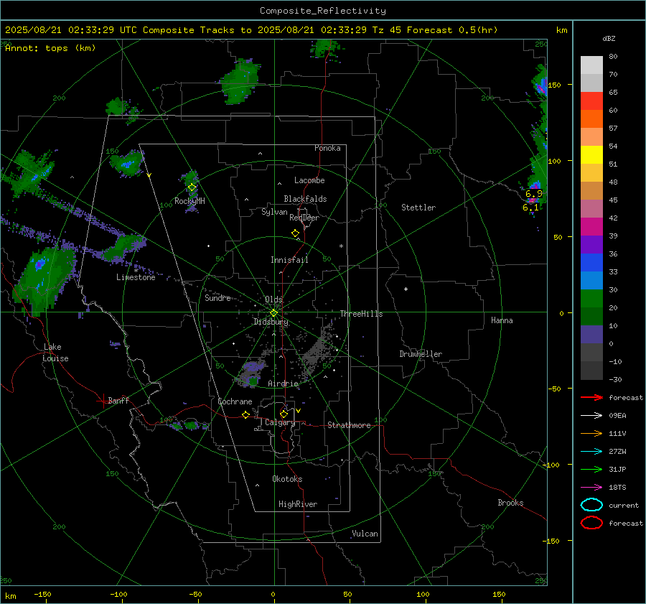Click the Brooks town label

point(510,503)
